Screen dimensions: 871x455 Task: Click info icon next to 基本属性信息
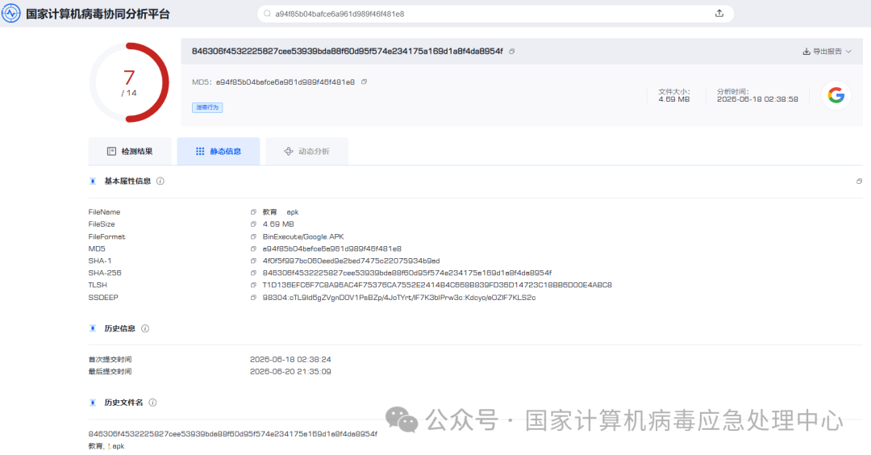pos(160,181)
